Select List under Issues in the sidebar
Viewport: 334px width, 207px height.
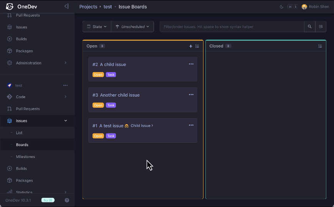(x=19, y=133)
